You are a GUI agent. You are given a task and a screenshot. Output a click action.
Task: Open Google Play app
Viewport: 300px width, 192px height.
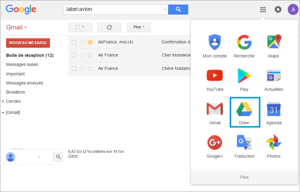point(244,80)
